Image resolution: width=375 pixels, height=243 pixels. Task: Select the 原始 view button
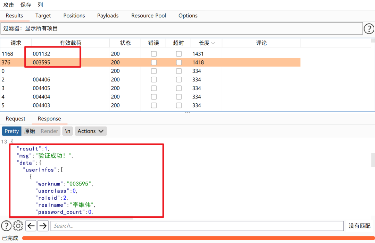[30, 131]
